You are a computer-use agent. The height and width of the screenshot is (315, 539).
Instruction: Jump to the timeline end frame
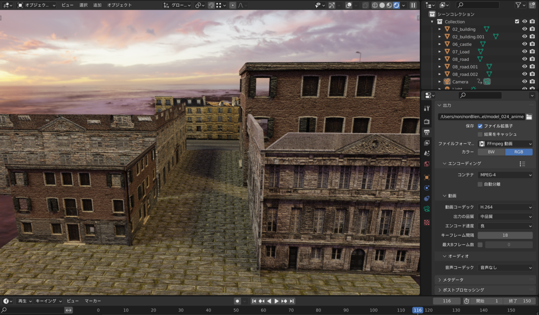coord(292,301)
